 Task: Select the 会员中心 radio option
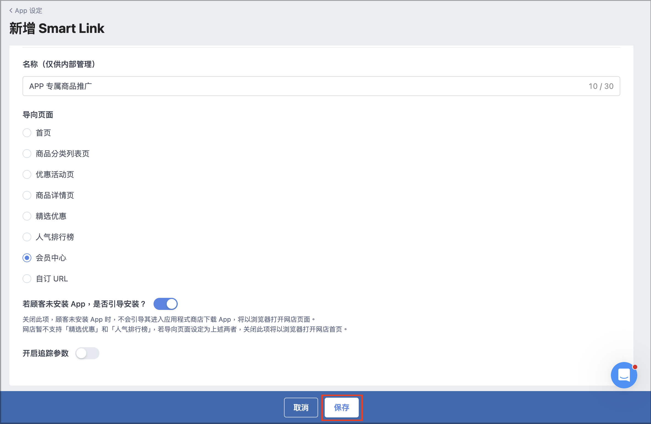click(x=27, y=258)
